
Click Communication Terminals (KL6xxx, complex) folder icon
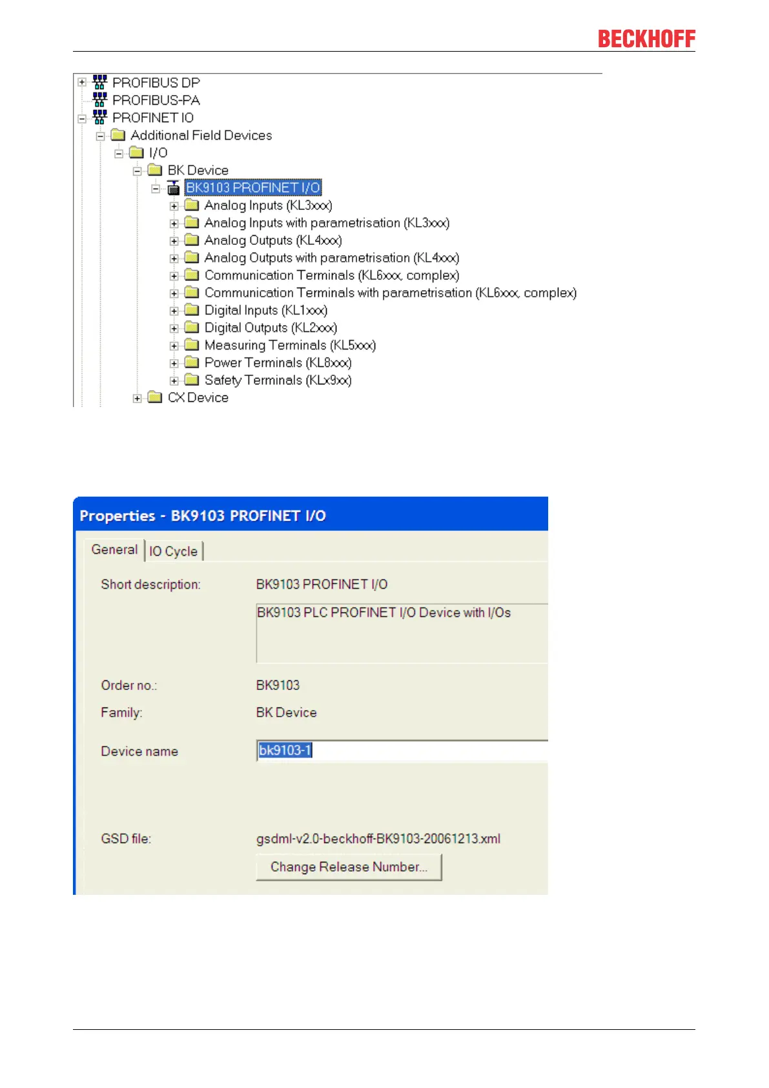coord(191,275)
